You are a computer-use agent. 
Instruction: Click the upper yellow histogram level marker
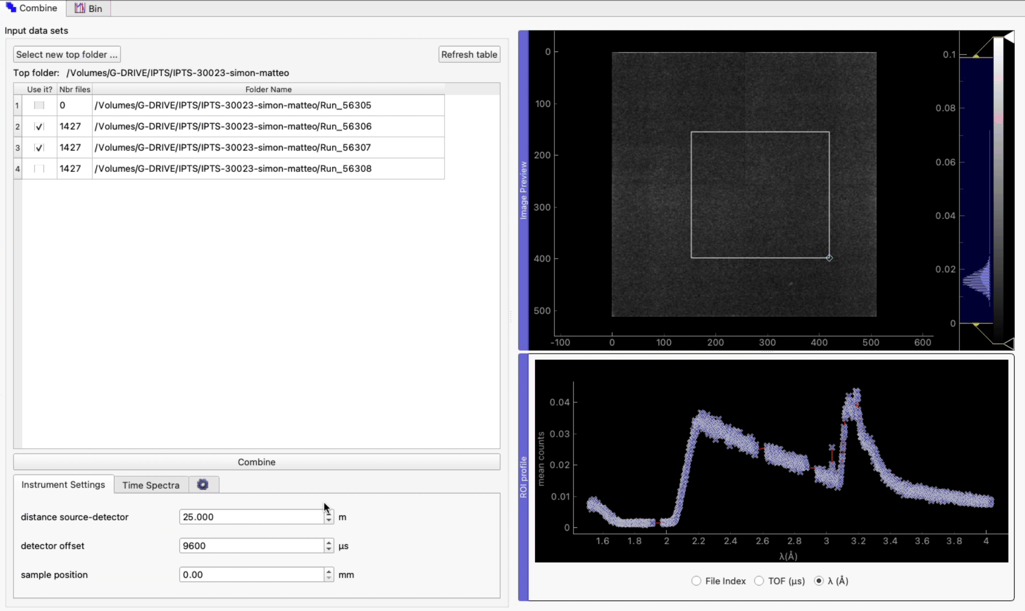click(976, 56)
